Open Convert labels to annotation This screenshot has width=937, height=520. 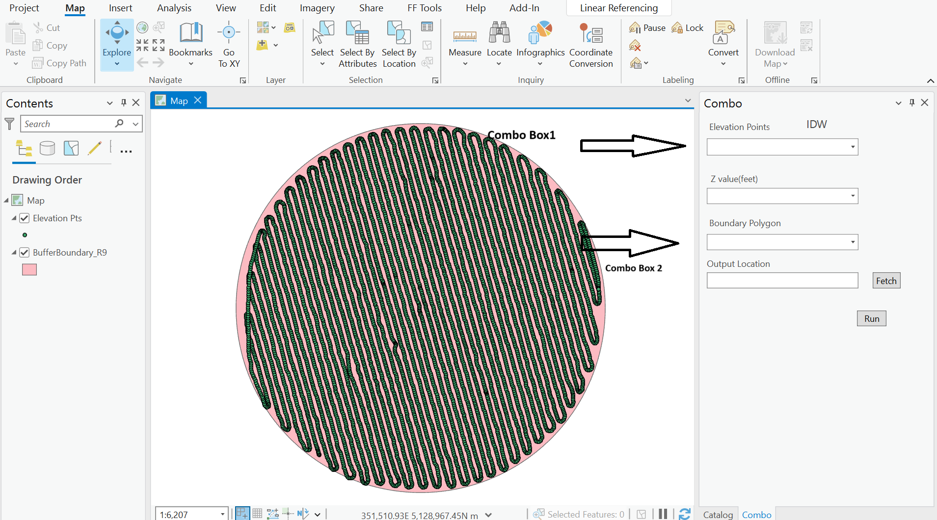pos(723,44)
